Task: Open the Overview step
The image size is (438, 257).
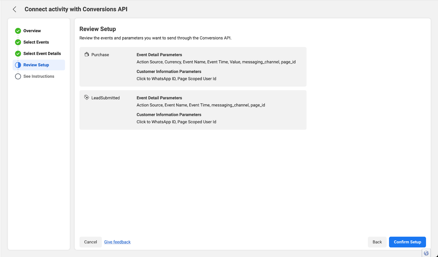Action: [32, 31]
